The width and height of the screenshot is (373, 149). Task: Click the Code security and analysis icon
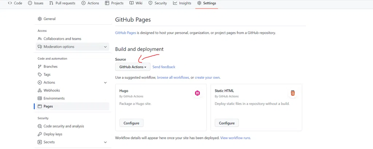pos(40,126)
